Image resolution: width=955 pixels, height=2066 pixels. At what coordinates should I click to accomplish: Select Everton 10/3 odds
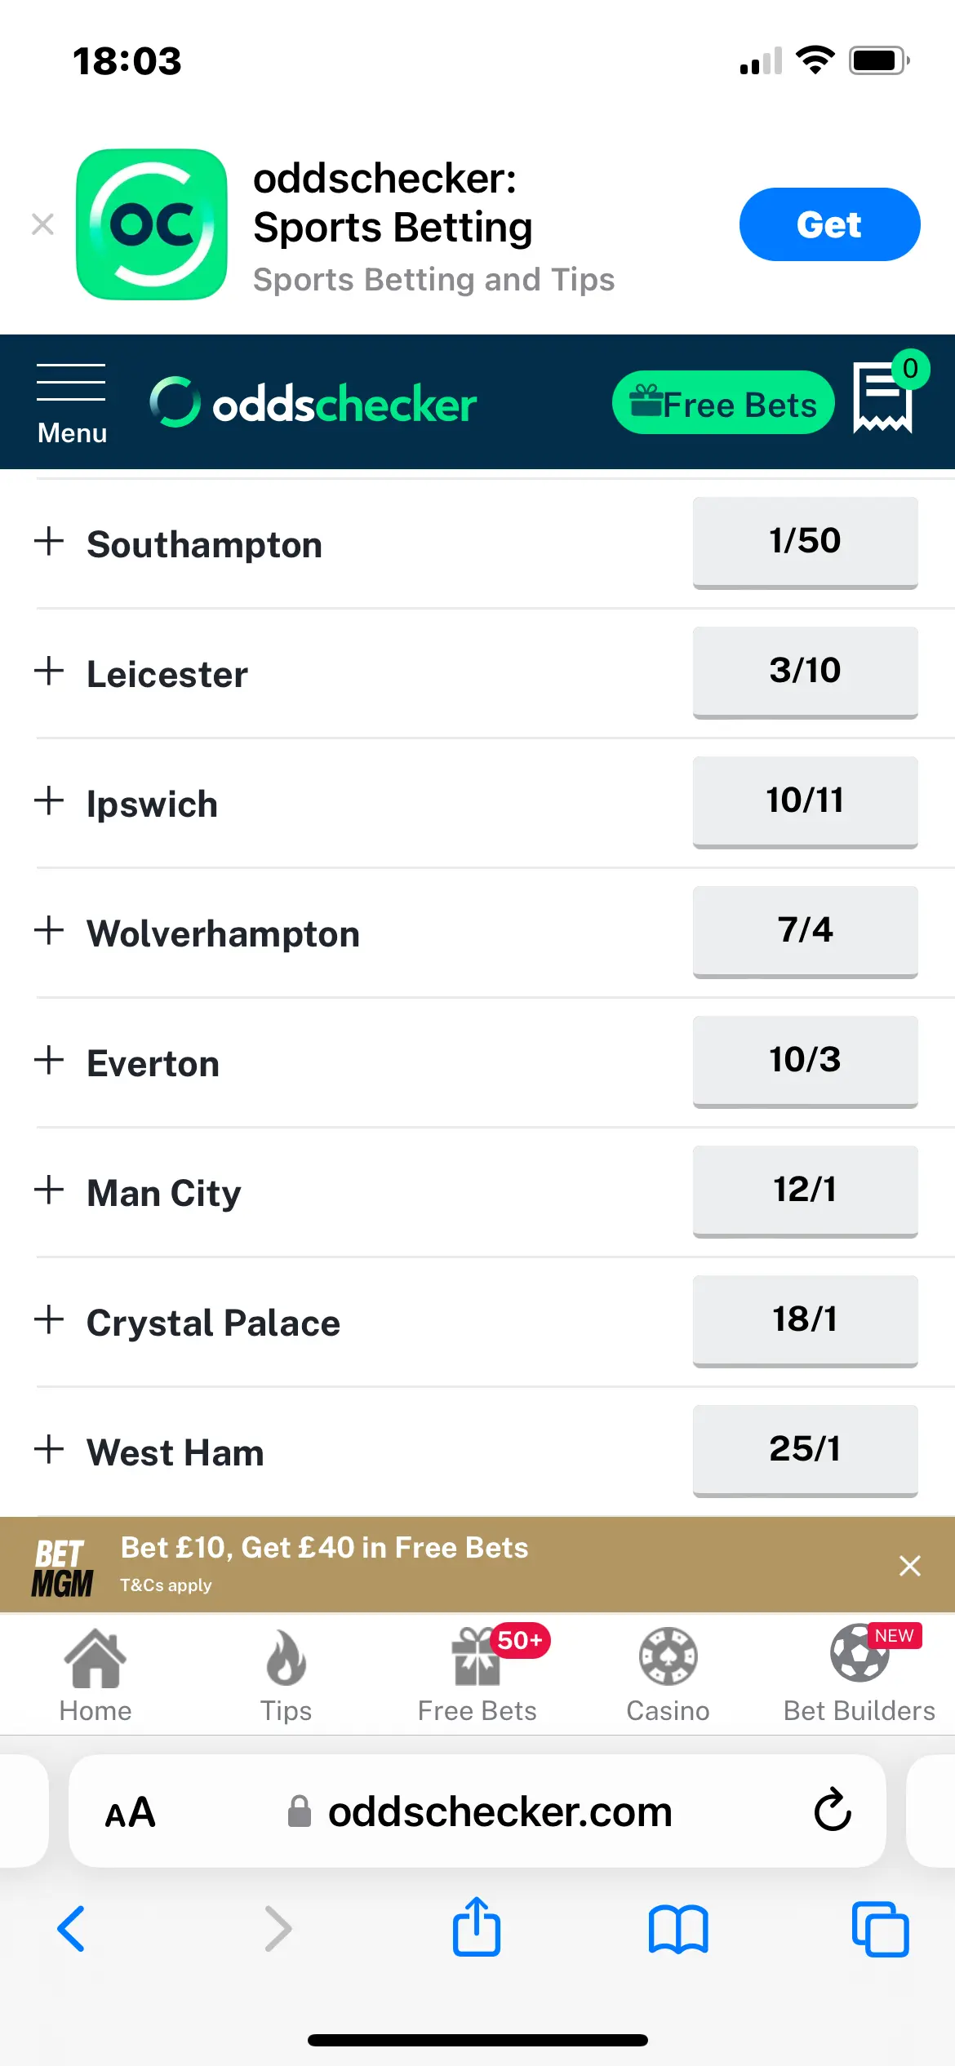tap(805, 1060)
